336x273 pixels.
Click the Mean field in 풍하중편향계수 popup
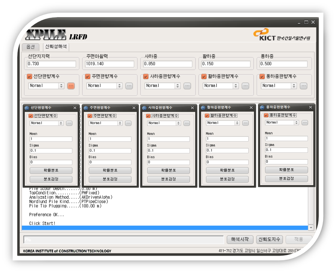point(286,138)
